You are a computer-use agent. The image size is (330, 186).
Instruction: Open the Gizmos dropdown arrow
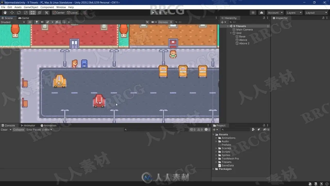(x=171, y=22)
